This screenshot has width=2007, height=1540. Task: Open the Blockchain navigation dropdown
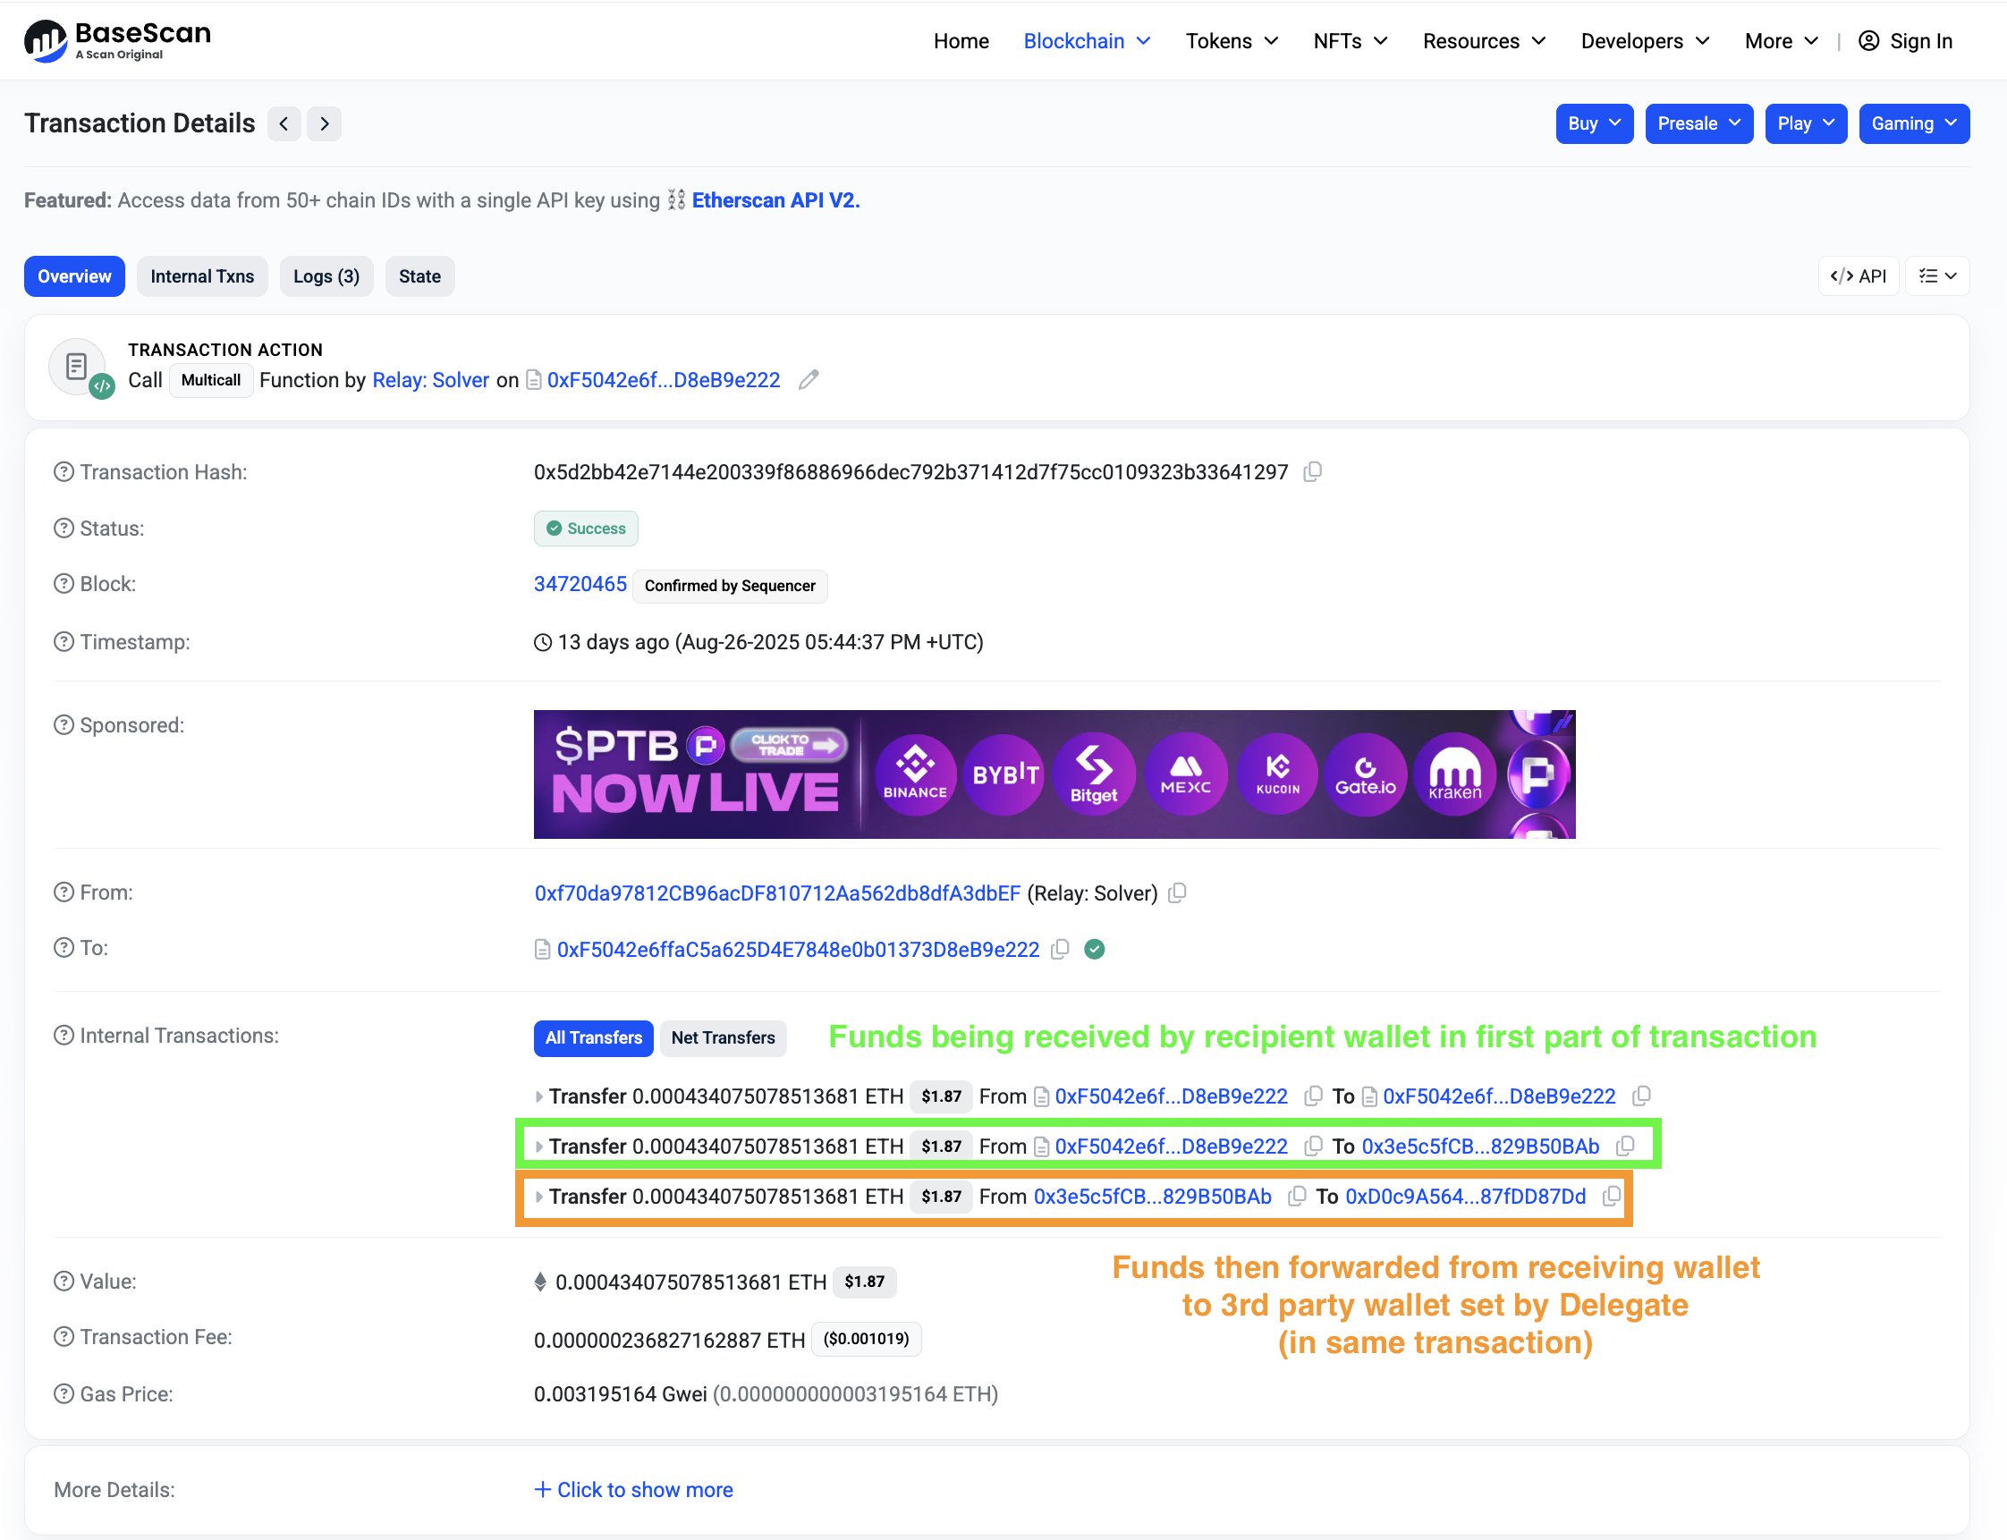(1087, 41)
